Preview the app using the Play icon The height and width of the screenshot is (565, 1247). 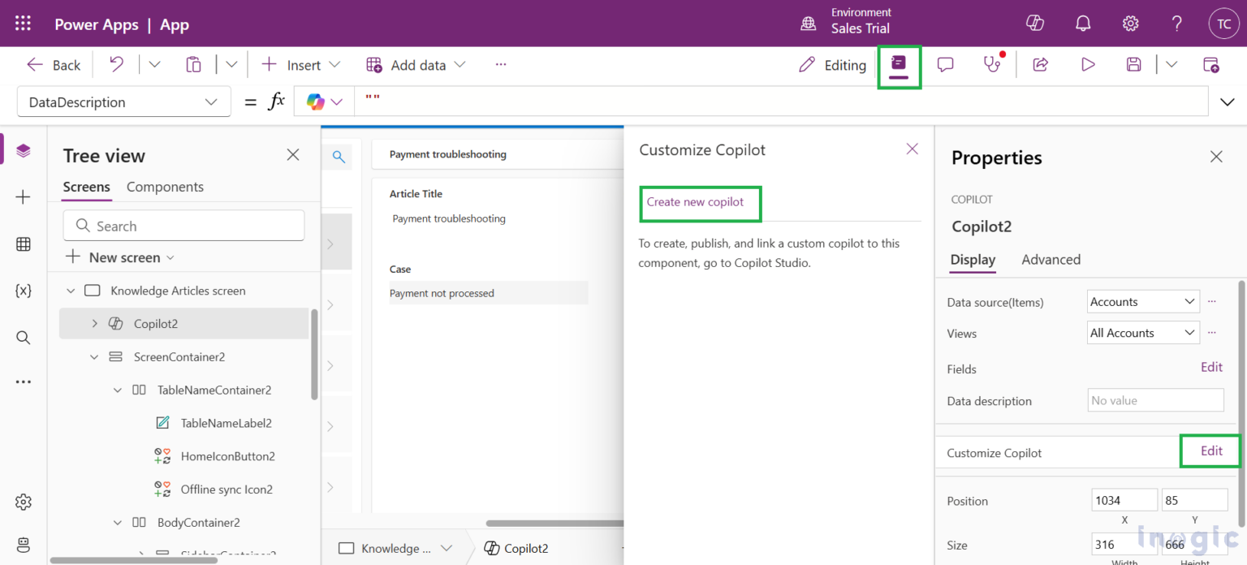click(x=1088, y=64)
